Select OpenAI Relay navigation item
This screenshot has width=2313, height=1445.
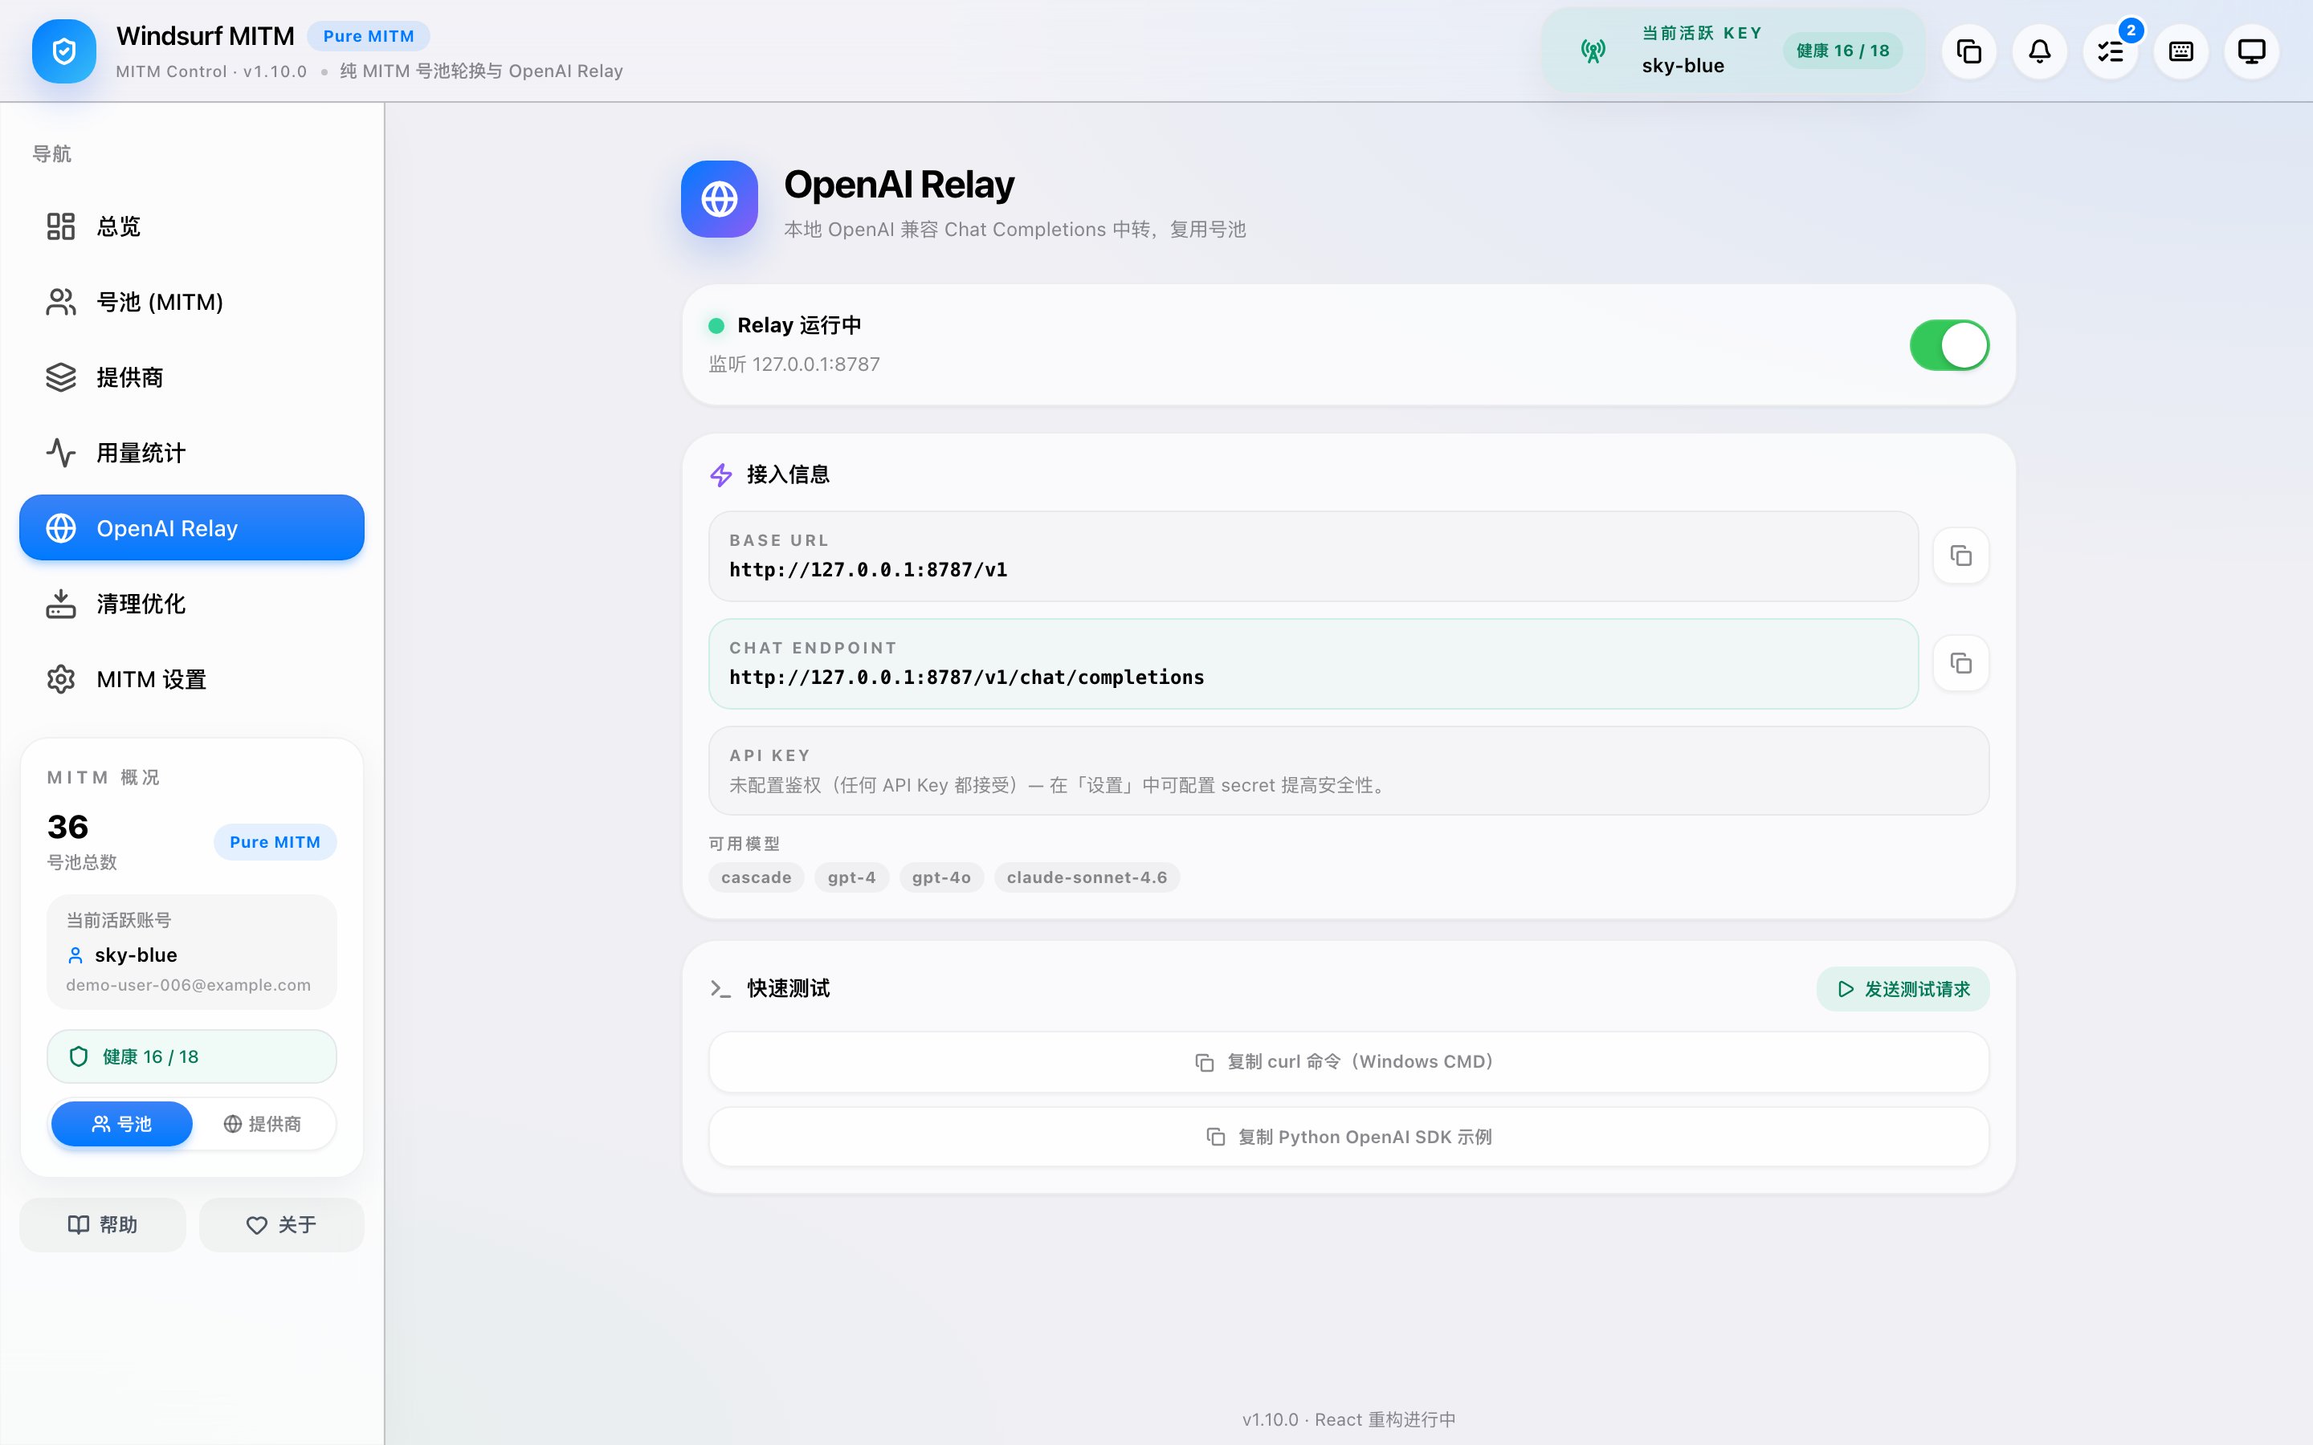(191, 527)
